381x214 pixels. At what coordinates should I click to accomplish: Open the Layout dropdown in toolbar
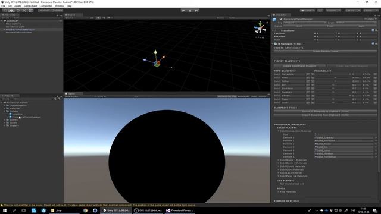point(370,11)
